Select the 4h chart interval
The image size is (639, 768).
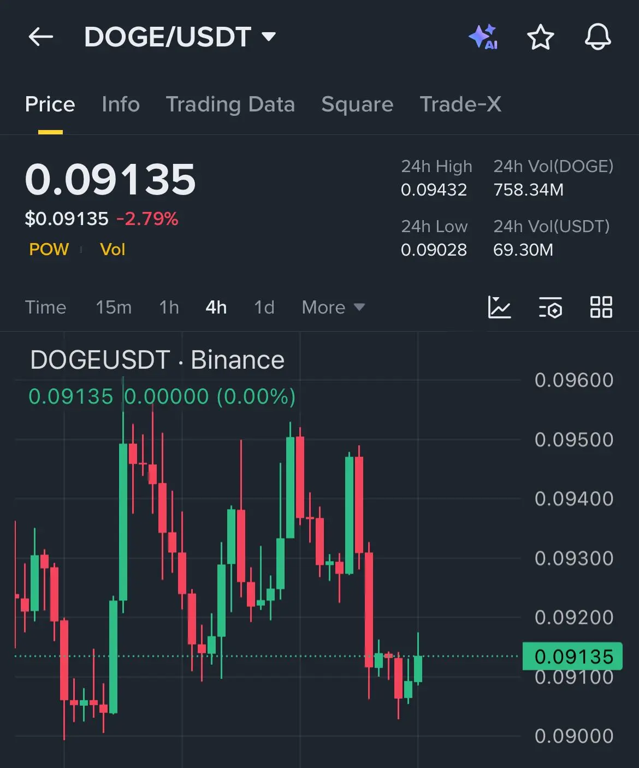pos(216,307)
